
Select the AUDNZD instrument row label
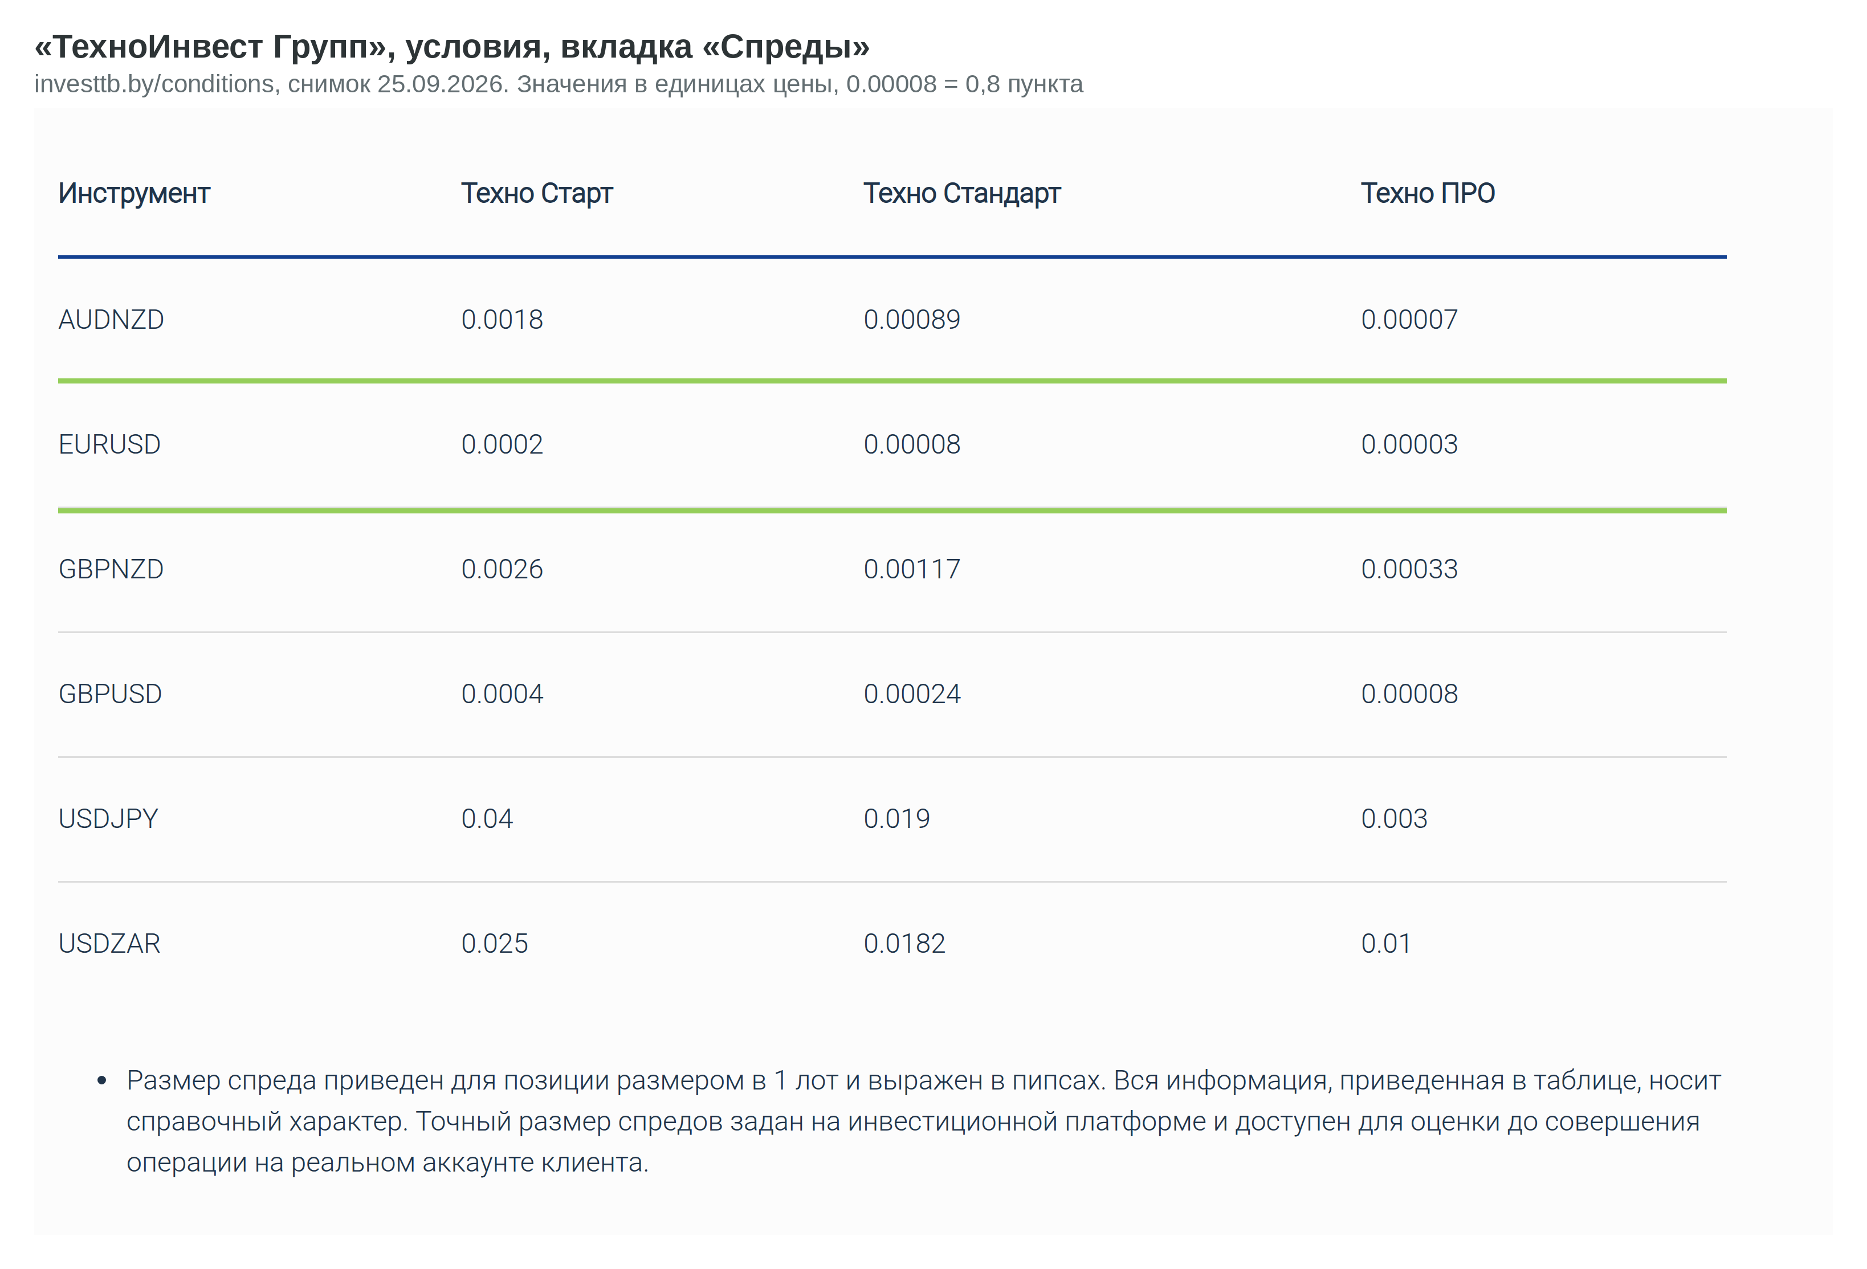[111, 320]
